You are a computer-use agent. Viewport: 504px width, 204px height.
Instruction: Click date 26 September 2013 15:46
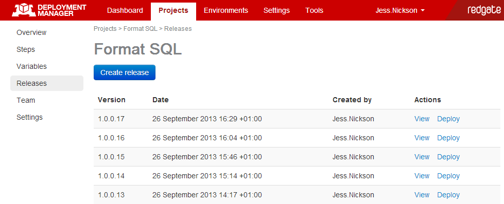tap(207, 157)
